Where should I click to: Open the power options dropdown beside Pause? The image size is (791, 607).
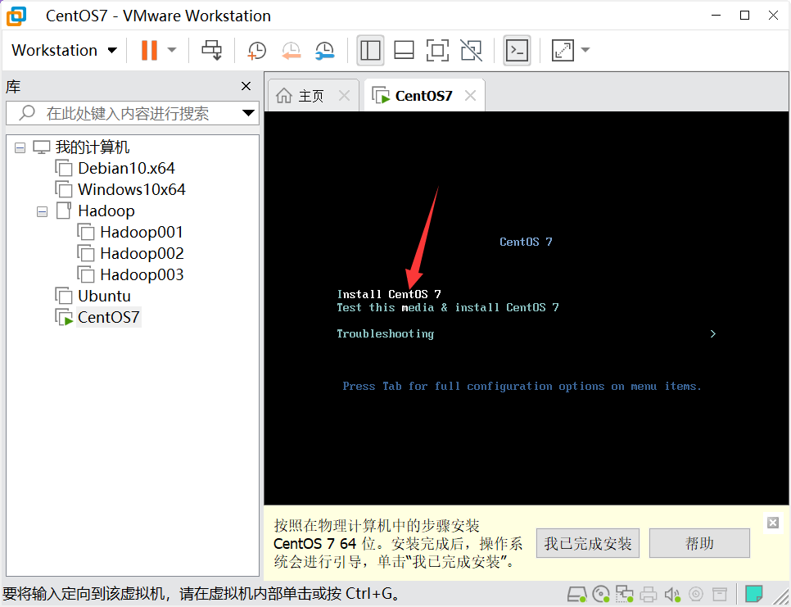[172, 50]
